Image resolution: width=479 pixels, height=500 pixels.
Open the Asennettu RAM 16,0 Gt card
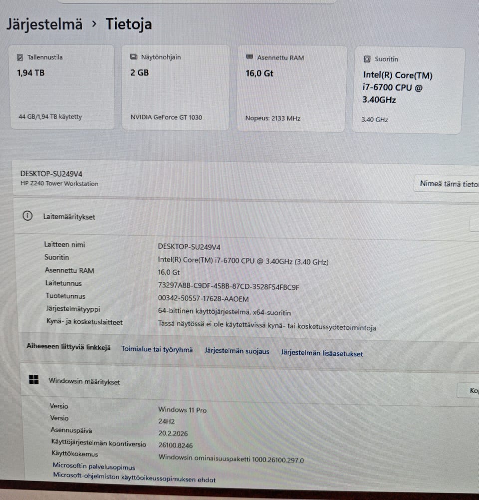pos(291,88)
